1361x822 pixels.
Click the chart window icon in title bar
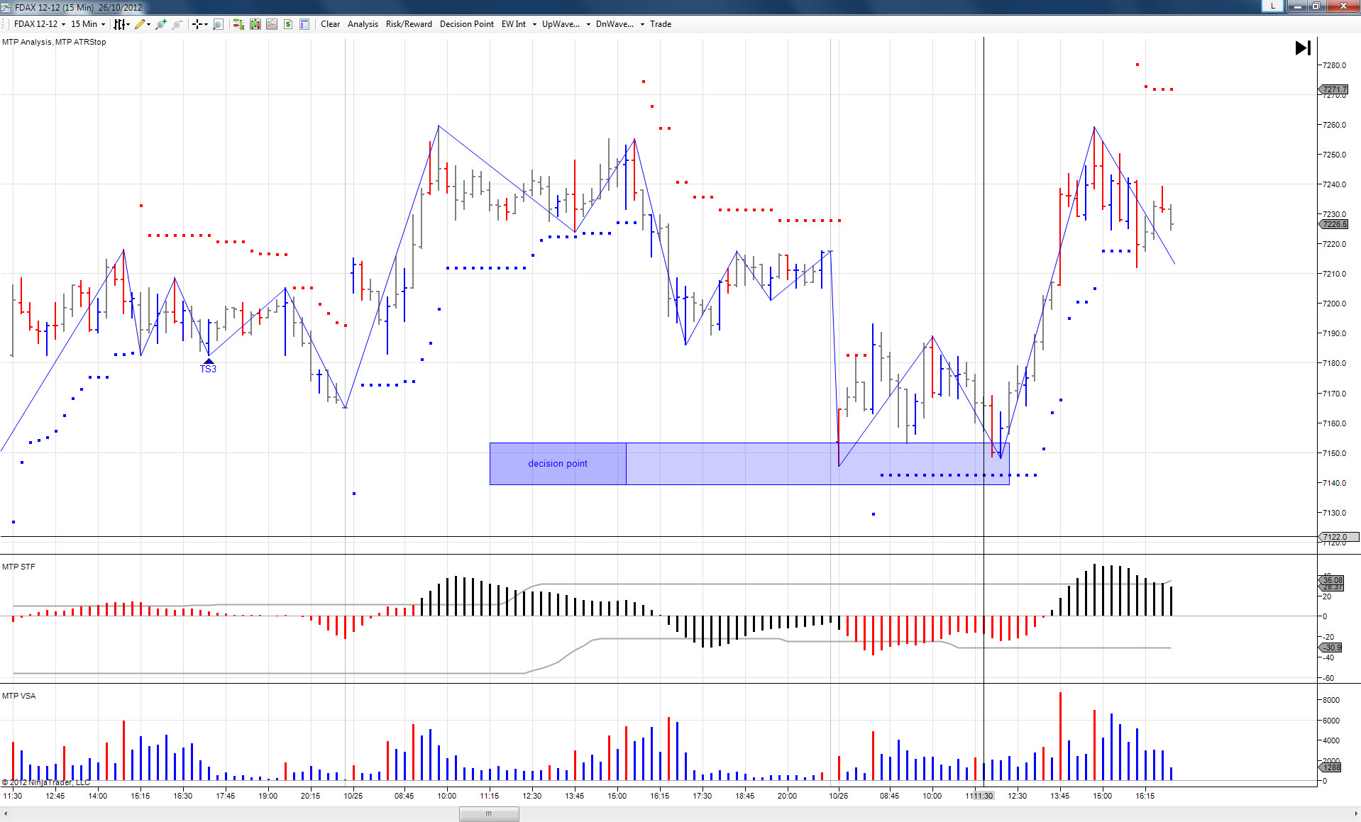click(6, 7)
